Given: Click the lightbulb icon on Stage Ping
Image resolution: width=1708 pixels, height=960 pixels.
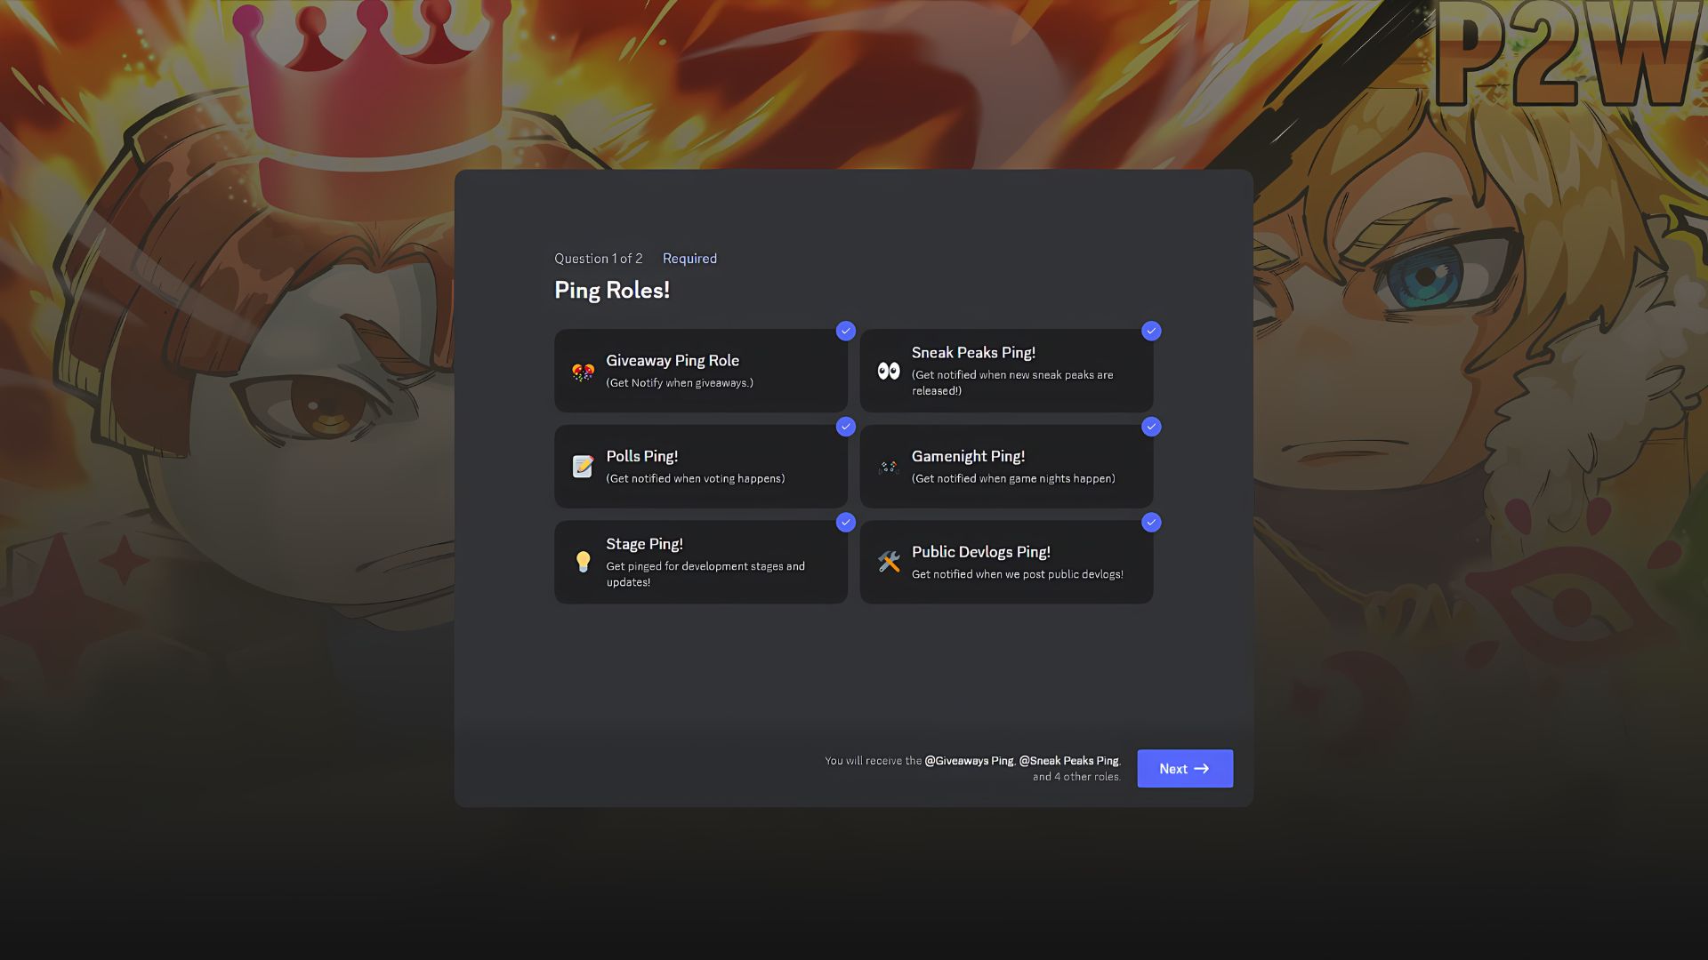Looking at the screenshot, I should pyautogui.click(x=582, y=562).
